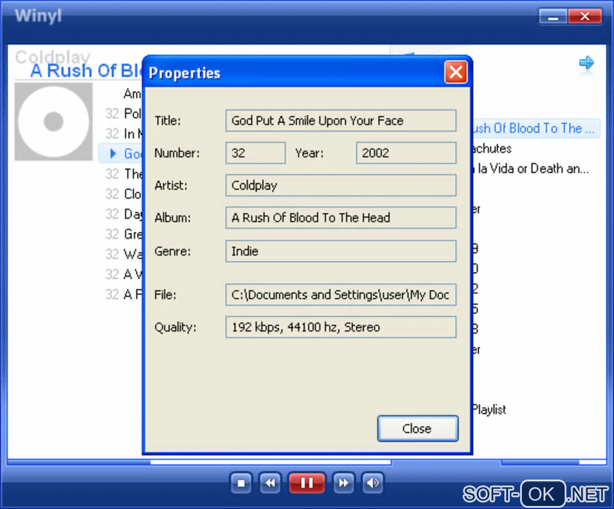Close the Winyl window

585,16
